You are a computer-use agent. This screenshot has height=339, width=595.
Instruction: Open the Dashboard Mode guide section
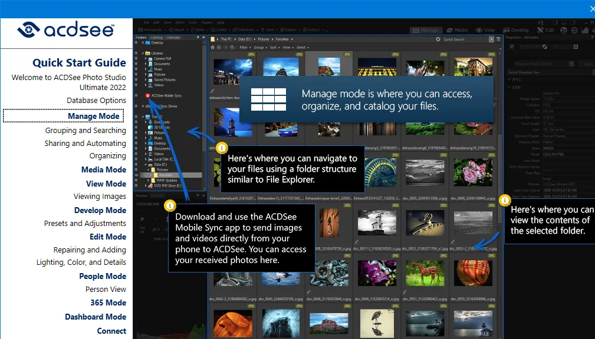[96, 317]
